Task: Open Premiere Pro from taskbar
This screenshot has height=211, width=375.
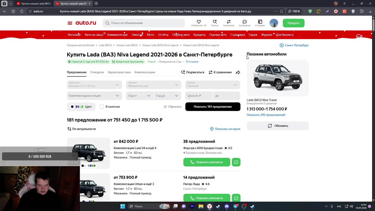Action: click(x=192, y=206)
